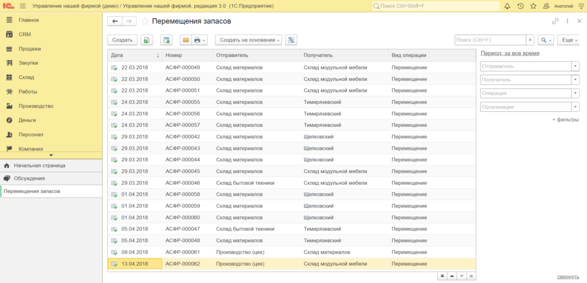Go back with the left arrow
Viewport: 587px width, 283px height.
pos(115,21)
